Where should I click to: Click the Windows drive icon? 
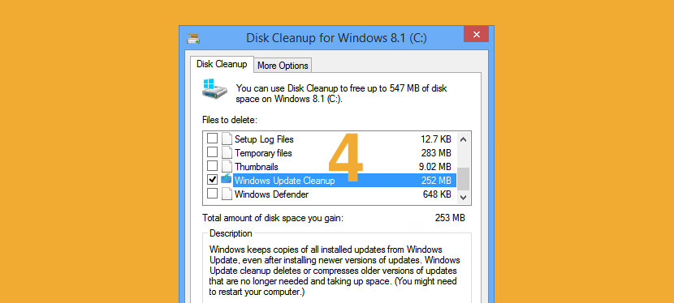(214, 89)
